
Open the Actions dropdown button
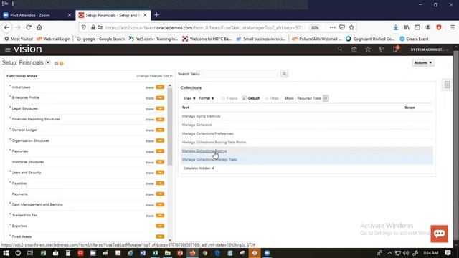pyautogui.click(x=423, y=62)
